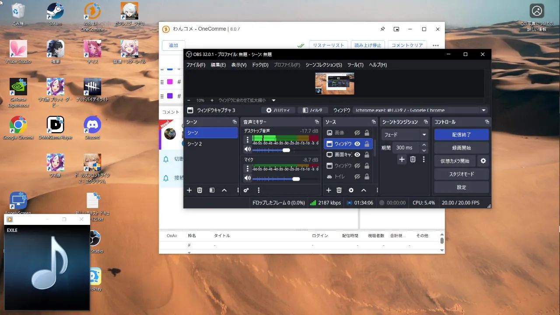This screenshot has width=560, height=315.
Task: Hide the selected ウィンドウ source via eye icon
Action: click(x=357, y=143)
